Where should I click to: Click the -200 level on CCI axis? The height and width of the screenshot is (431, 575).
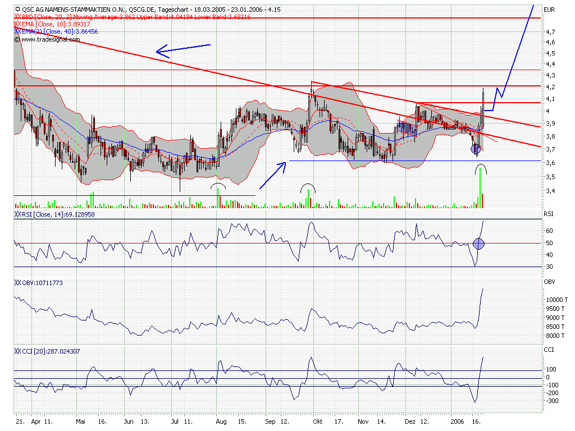click(551, 393)
